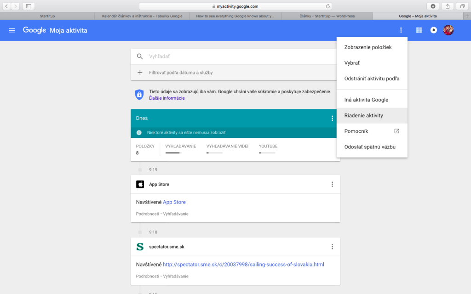
Task: Open the account profile avatar
Action: 448,30
